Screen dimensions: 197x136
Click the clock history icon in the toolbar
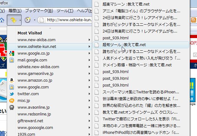click(x=27, y=20)
